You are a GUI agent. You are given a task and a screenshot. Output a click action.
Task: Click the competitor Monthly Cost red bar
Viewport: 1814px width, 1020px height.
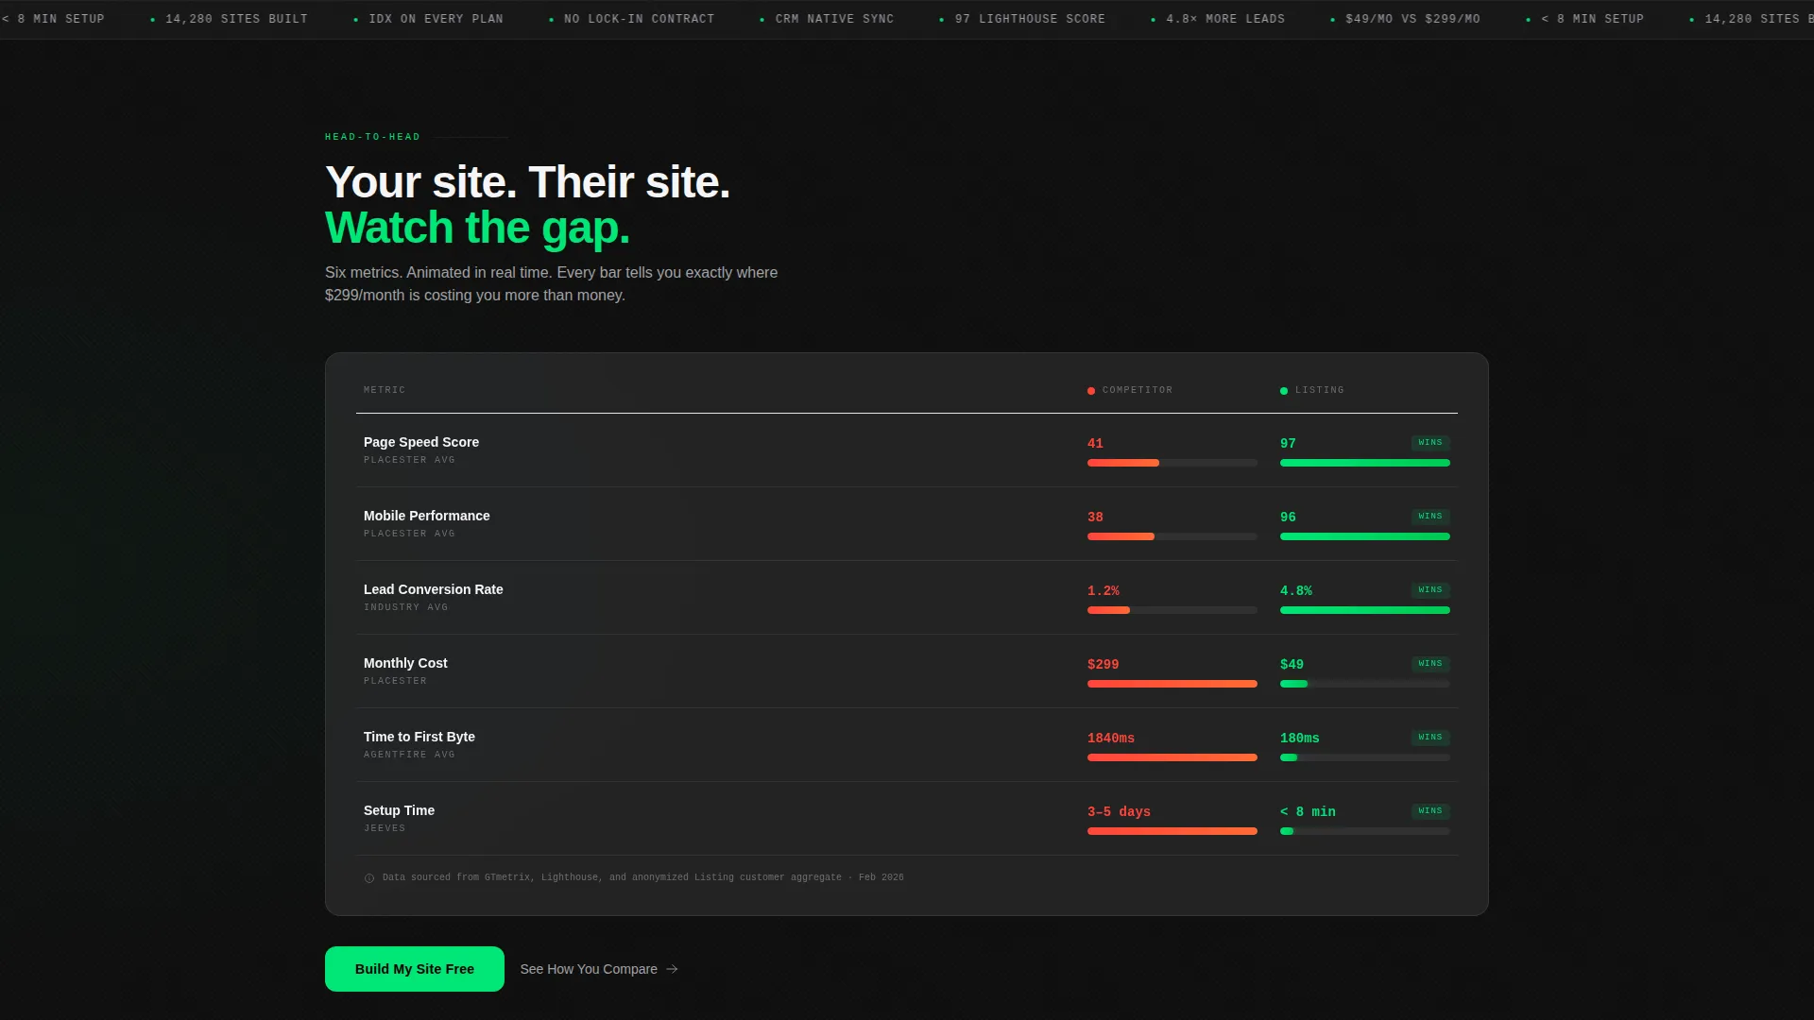1172,684
